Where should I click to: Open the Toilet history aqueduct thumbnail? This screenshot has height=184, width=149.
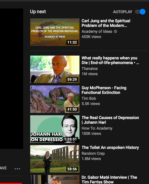tap(55, 159)
